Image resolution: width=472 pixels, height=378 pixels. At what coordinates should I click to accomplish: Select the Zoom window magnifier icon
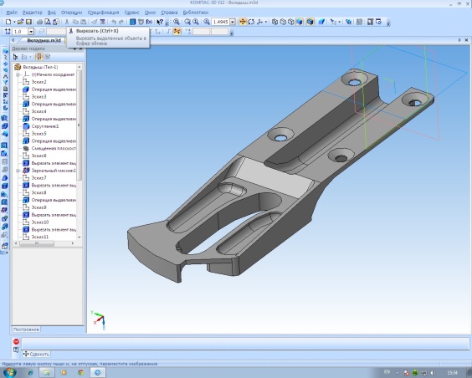click(x=177, y=22)
